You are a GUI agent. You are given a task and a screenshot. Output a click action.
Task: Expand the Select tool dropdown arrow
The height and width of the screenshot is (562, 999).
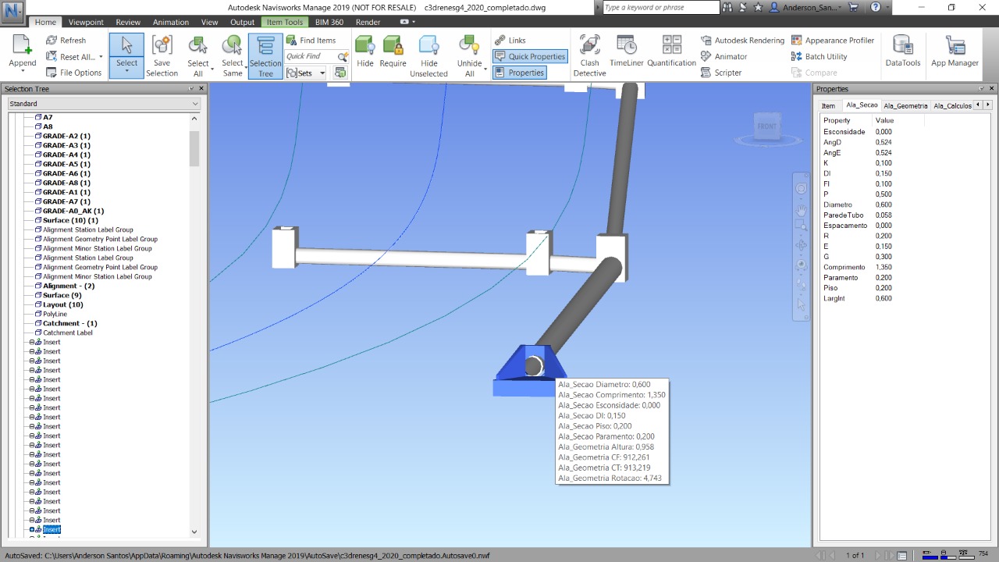click(x=126, y=72)
